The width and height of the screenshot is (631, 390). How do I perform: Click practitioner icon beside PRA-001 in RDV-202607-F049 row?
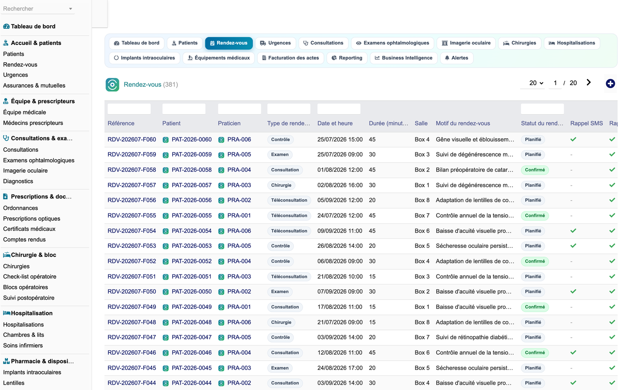coord(221,307)
